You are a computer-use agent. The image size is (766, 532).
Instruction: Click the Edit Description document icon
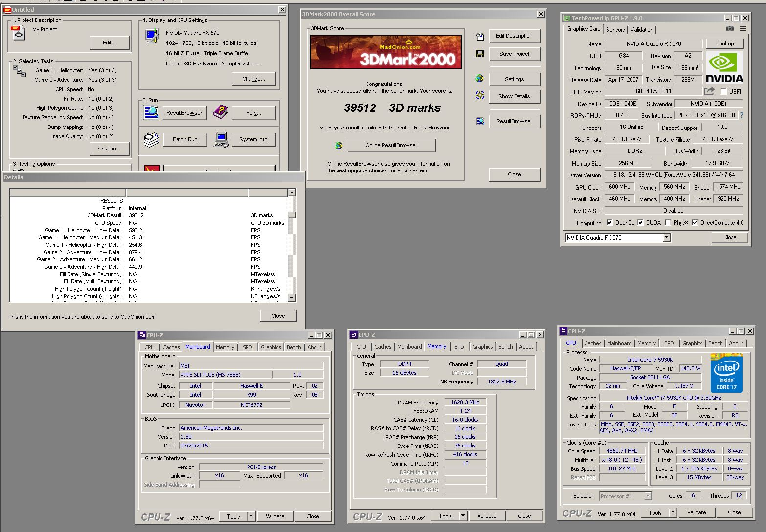pos(480,36)
